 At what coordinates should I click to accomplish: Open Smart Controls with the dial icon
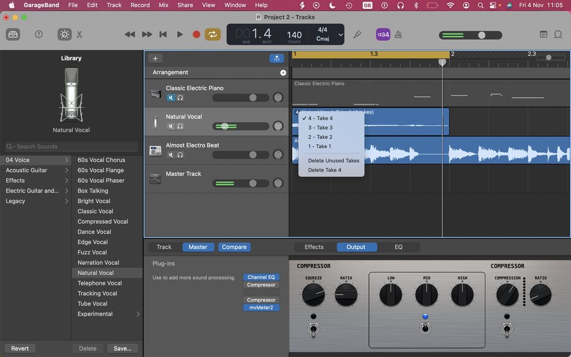64,34
